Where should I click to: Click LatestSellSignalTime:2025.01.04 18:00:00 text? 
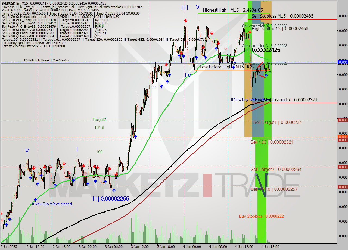33,46
